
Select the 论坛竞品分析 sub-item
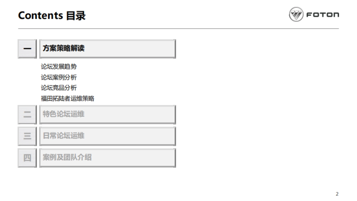click(x=59, y=88)
